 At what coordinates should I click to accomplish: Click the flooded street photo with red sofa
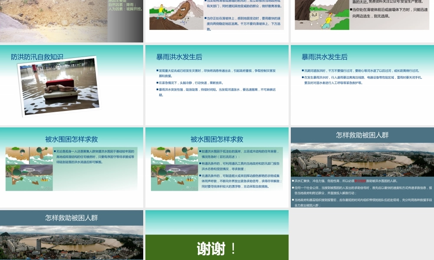59,87
